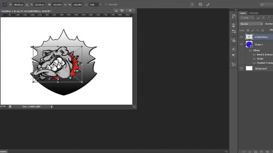Image resolution: width=273 pixels, height=153 pixels.
Task: Click lock image pixels brush icon
Action: coord(253,30)
